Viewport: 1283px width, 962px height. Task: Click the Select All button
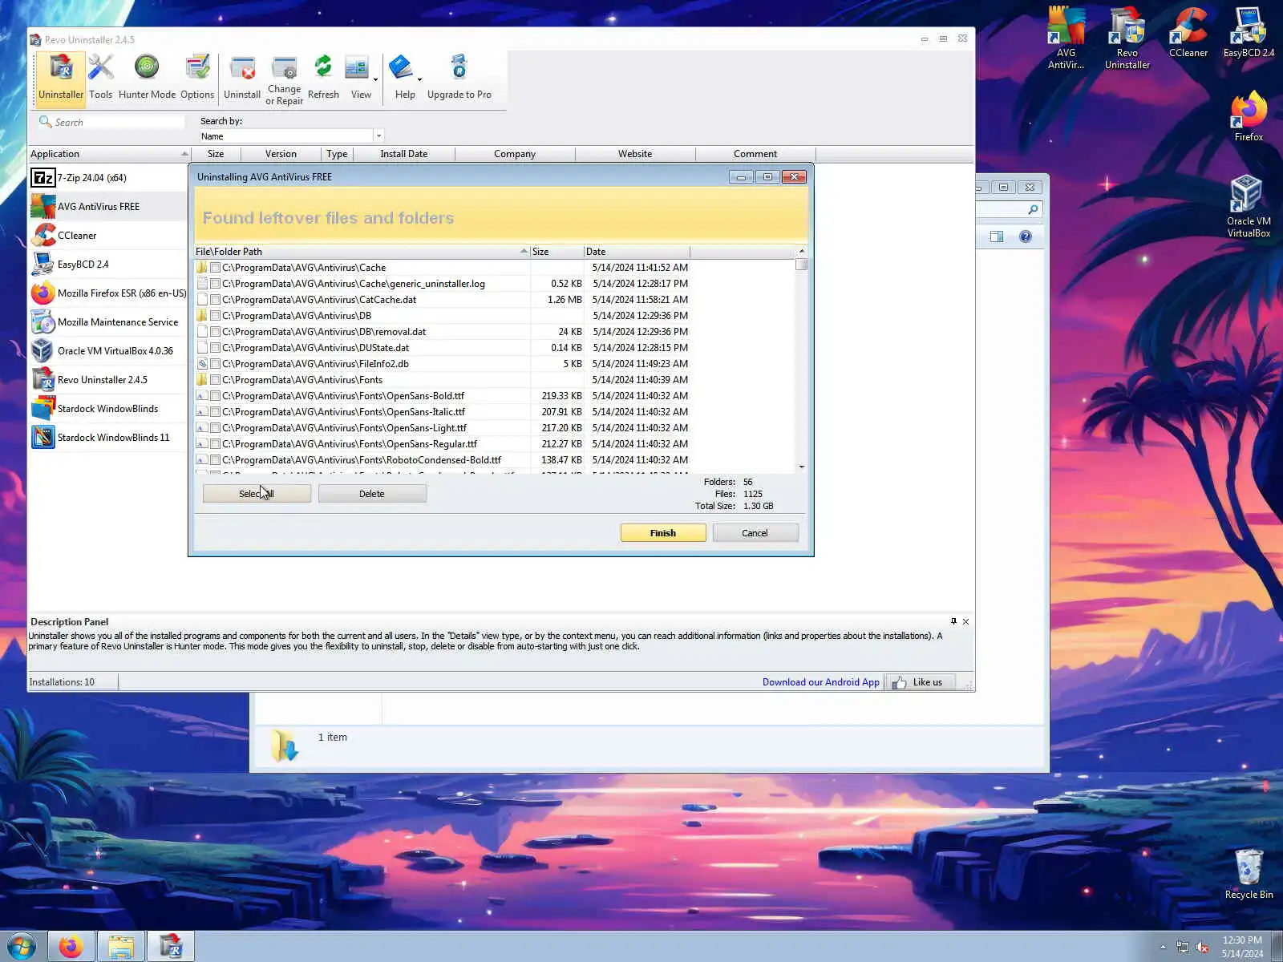pyautogui.click(x=257, y=494)
